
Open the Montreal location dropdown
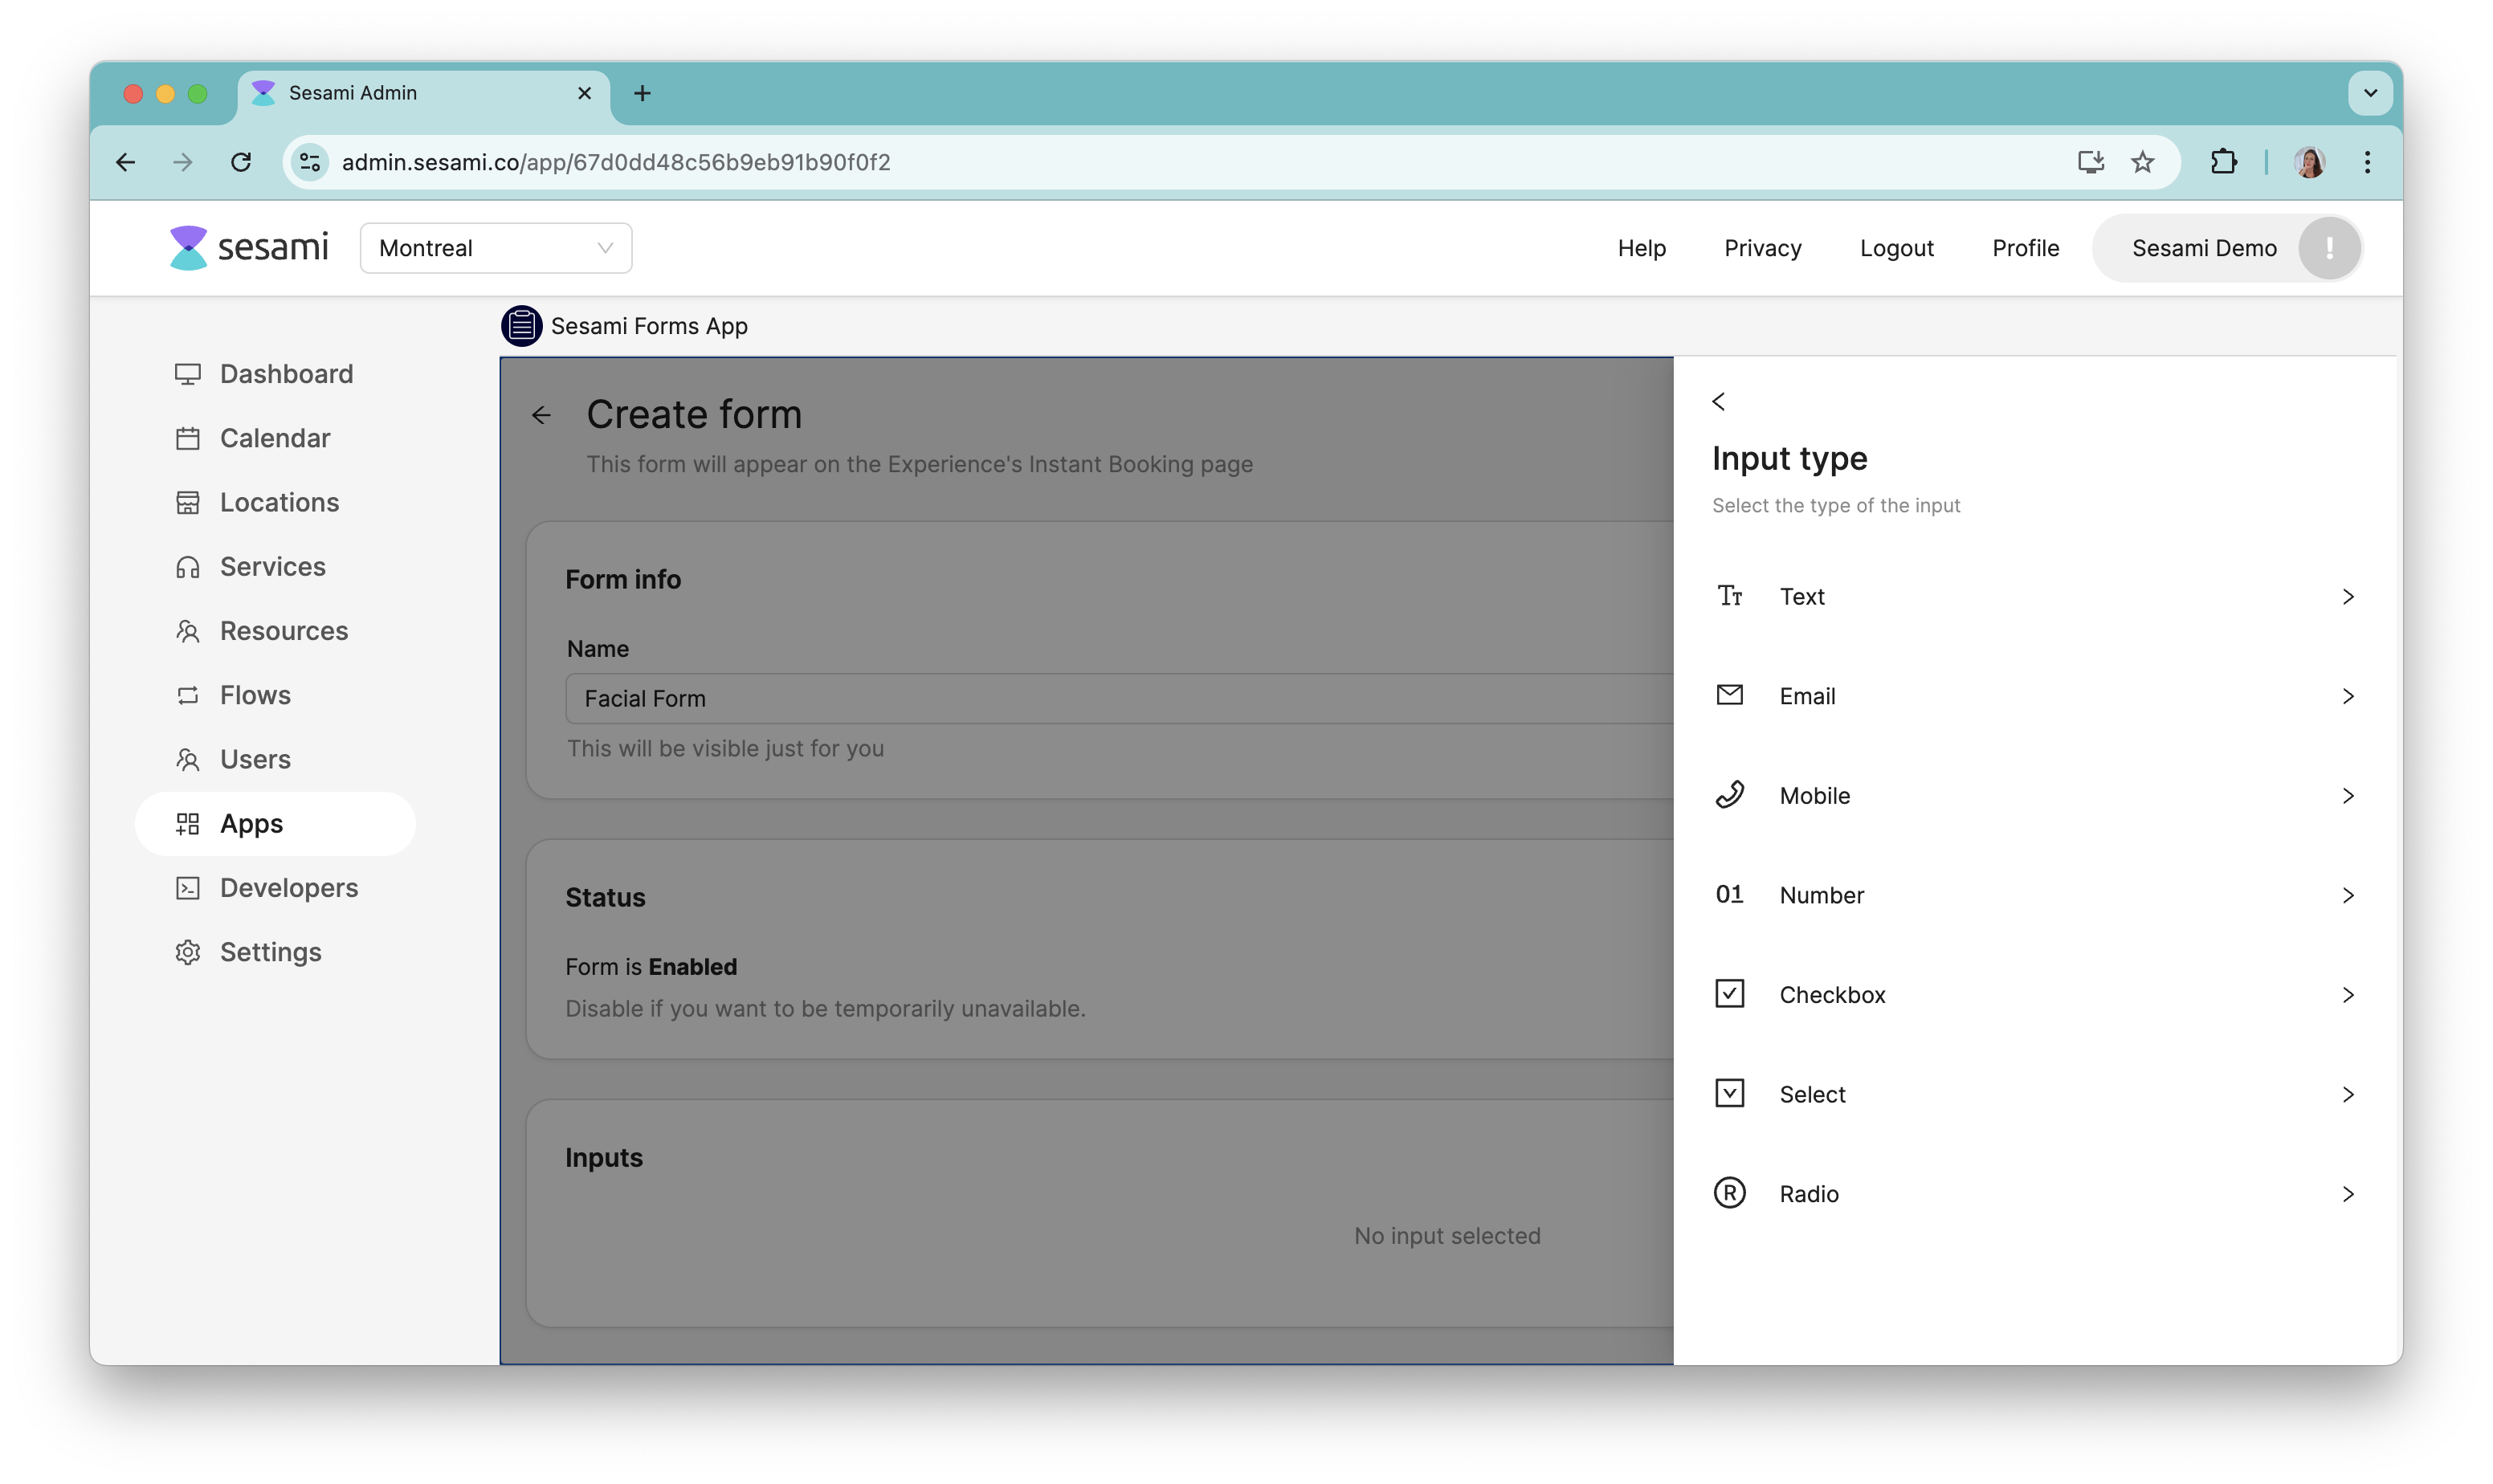point(496,248)
